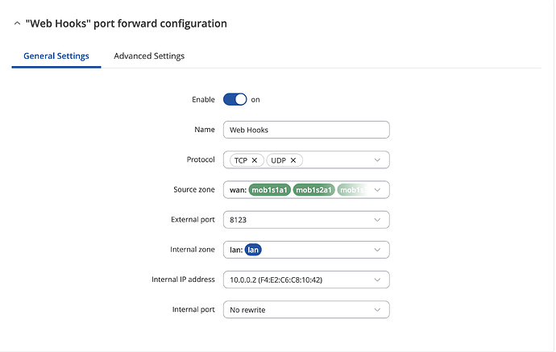The image size is (556, 352).
Task: Expand the Source zone dropdown
Action: 377,190
